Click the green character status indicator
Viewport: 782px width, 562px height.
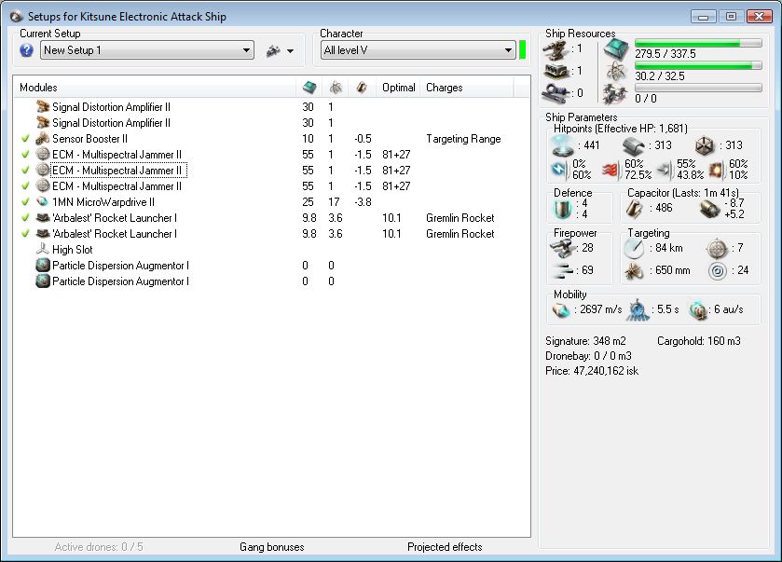coord(522,50)
